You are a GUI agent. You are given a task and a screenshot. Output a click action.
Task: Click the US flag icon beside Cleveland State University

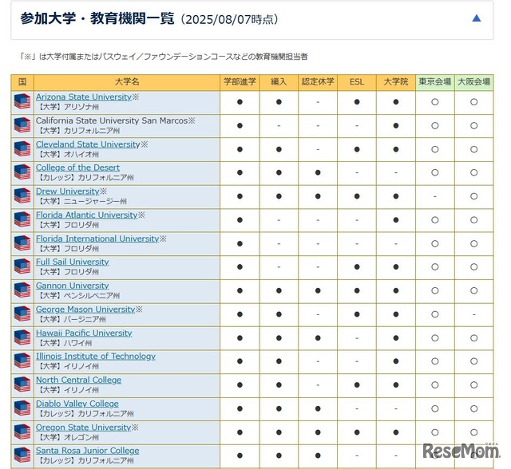tap(22, 149)
